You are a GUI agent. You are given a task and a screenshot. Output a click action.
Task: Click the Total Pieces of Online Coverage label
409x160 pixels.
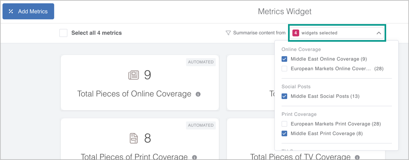coord(134,94)
